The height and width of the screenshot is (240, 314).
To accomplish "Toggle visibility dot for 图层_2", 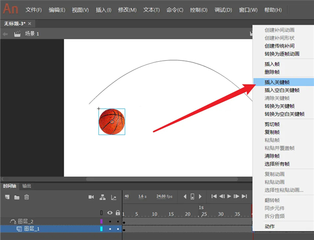I will (x=110, y=222).
